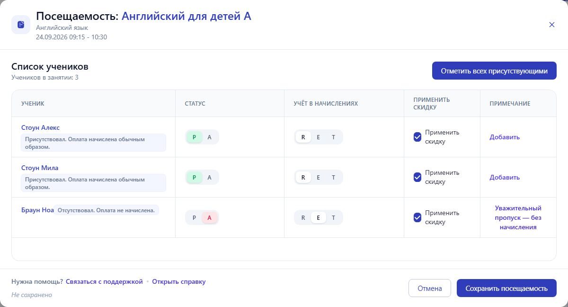Select E billing option for Браун Ноа
Screen dimensions: 568x307
(x=318, y=217)
